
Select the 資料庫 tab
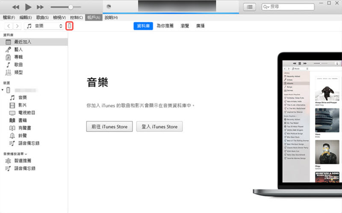(143, 26)
